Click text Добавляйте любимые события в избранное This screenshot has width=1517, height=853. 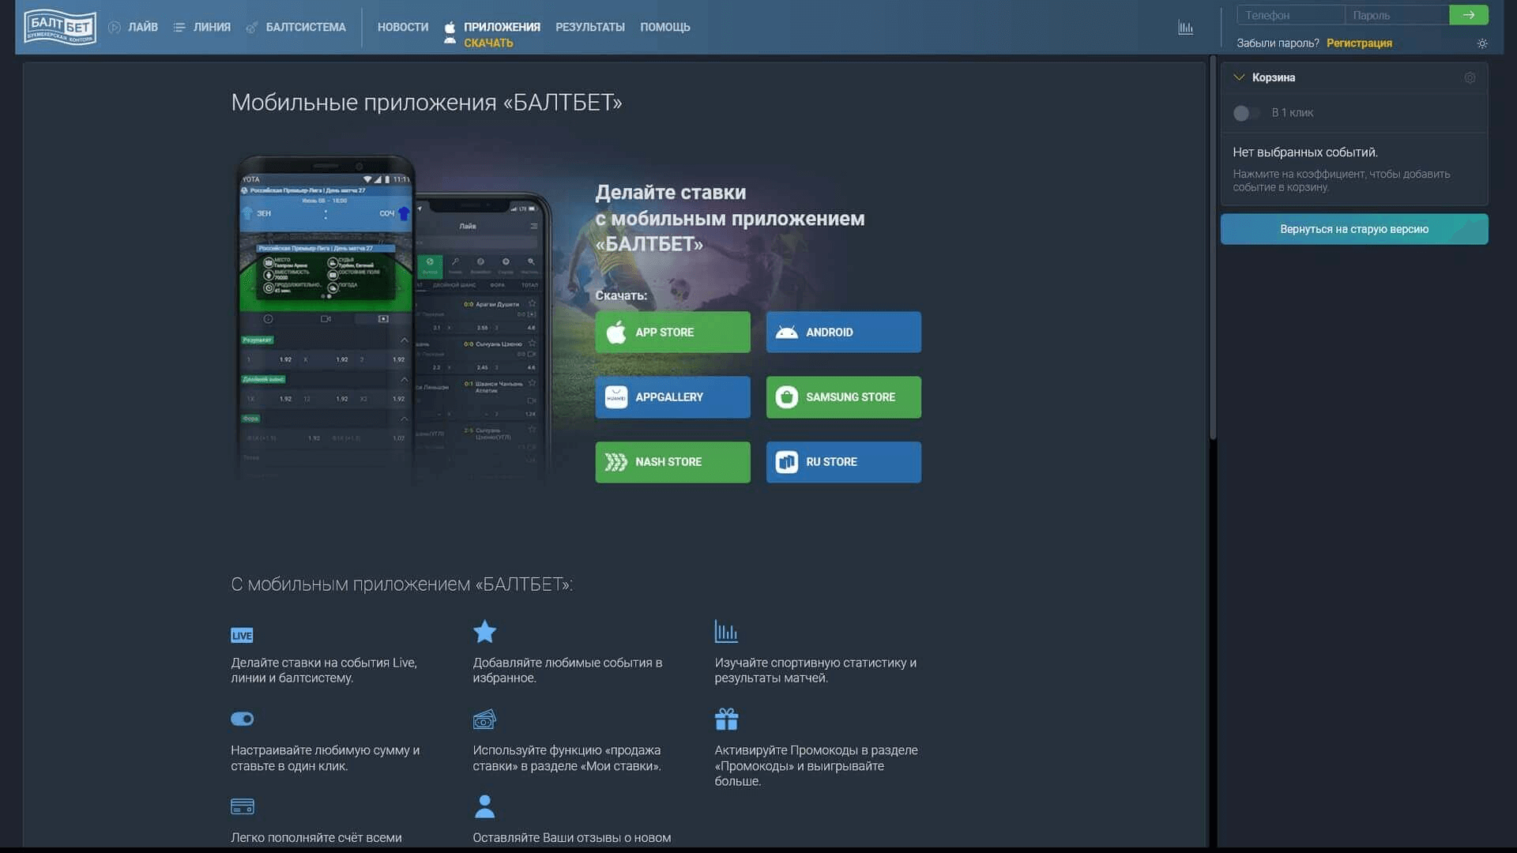tap(567, 670)
